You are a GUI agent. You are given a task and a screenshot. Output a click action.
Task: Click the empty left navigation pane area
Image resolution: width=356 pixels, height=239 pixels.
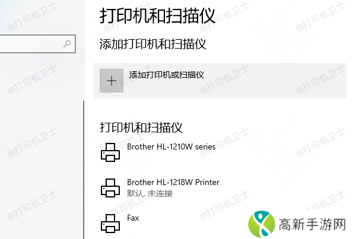click(41, 145)
